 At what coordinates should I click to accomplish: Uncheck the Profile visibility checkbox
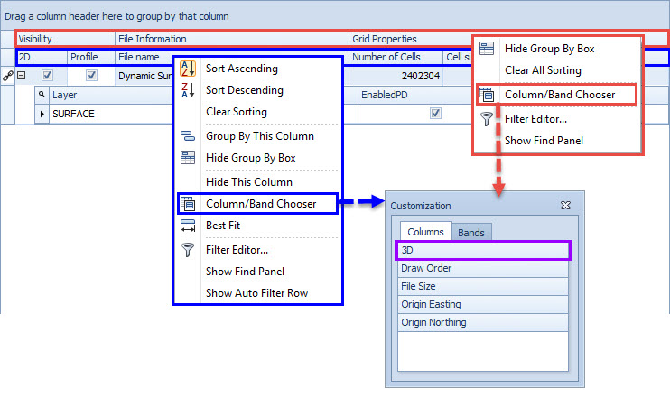pyautogui.click(x=91, y=77)
